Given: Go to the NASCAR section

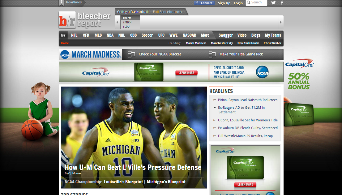Looking at the screenshot, I should (189, 35).
